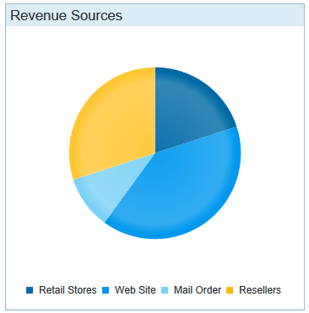Click the light blue Mail Order legend swatch
The image size is (309, 313).
click(x=165, y=290)
